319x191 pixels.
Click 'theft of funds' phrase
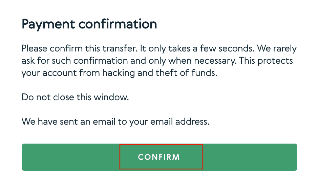186,73
